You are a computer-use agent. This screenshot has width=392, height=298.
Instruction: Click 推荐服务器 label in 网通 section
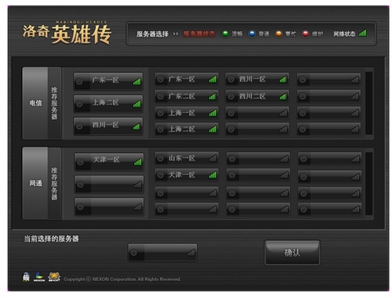(54, 184)
